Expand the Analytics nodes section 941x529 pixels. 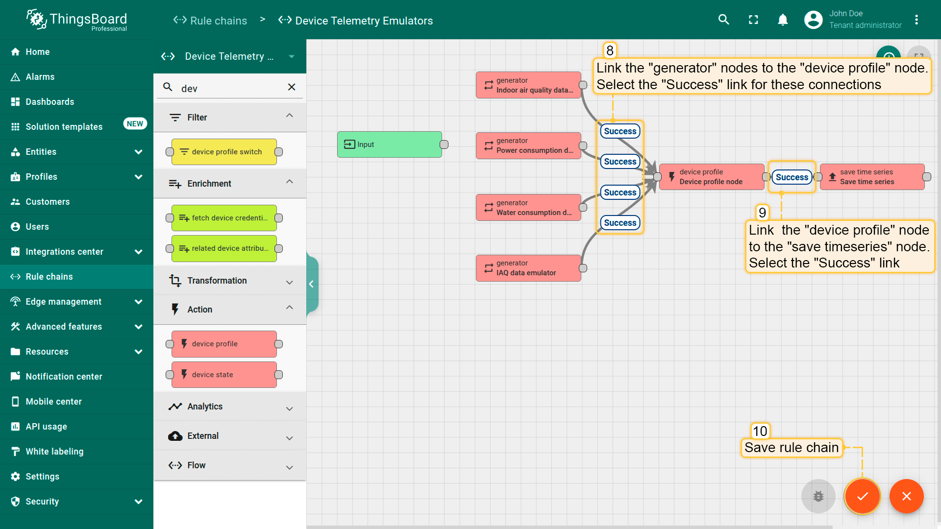coord(289,408)
